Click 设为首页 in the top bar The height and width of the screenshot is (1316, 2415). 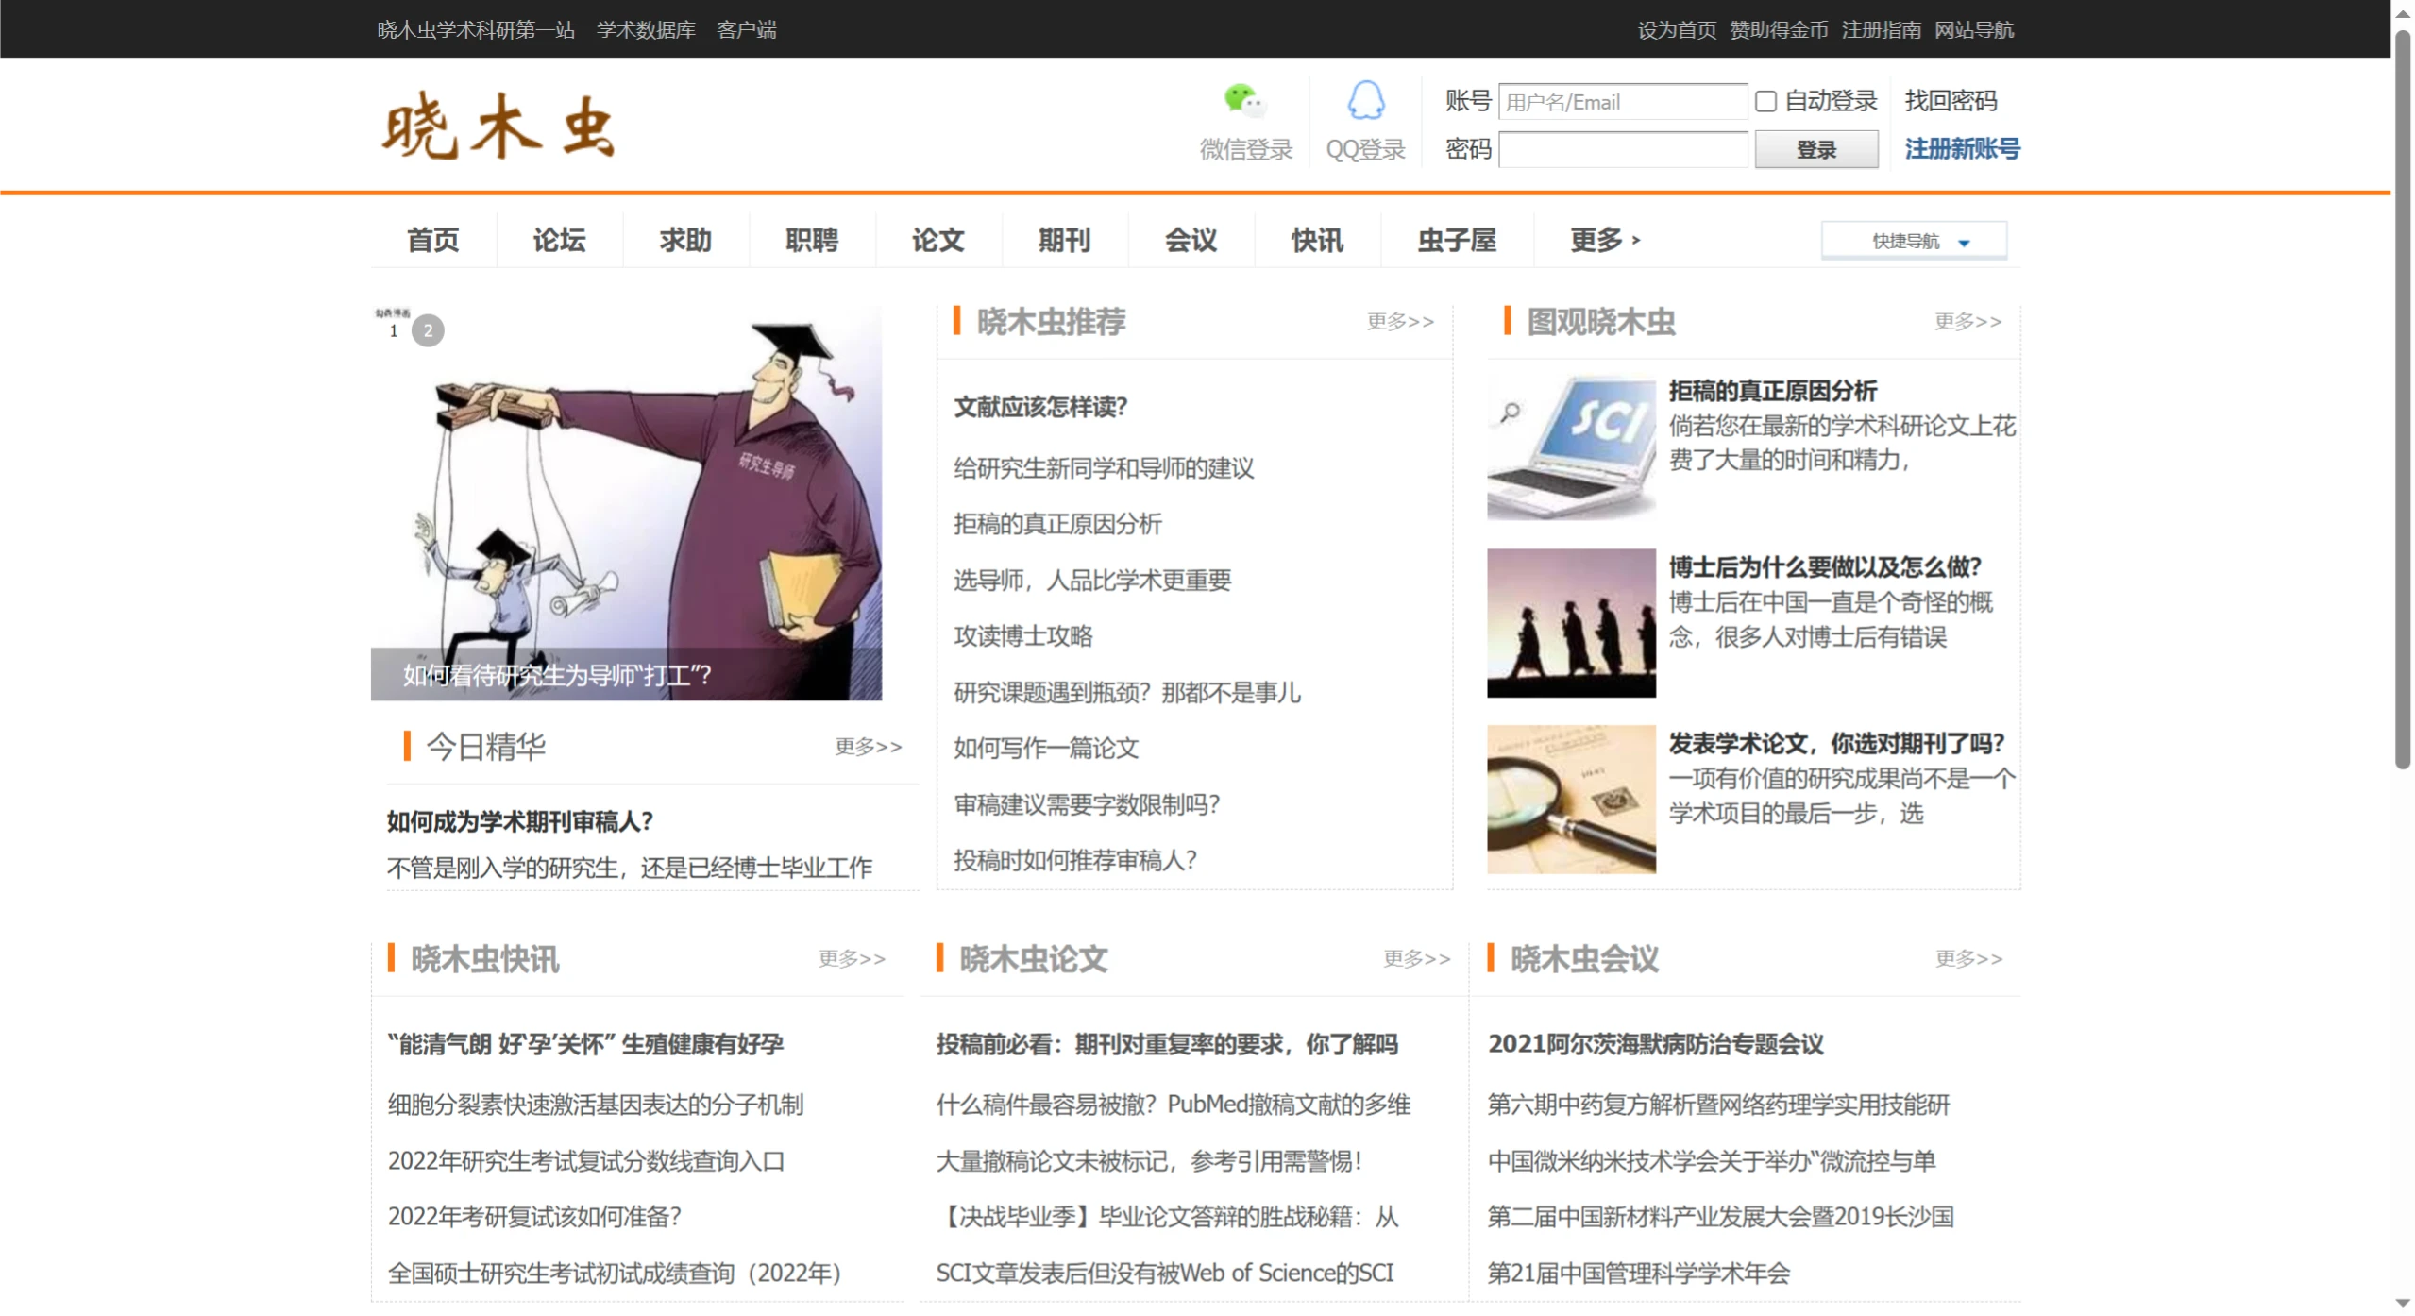click(1677, 29)
